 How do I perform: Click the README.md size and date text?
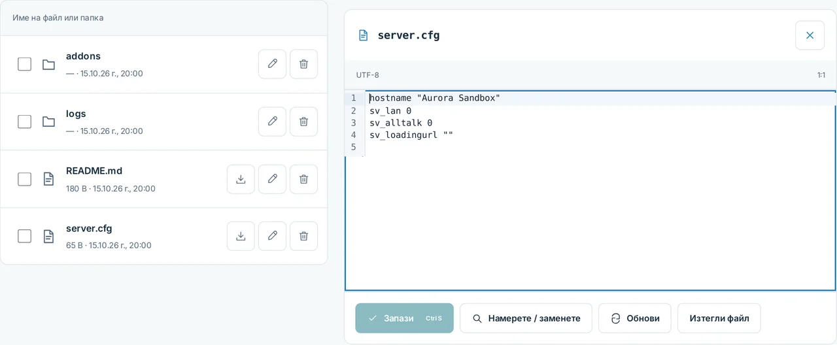coord(111,189)
